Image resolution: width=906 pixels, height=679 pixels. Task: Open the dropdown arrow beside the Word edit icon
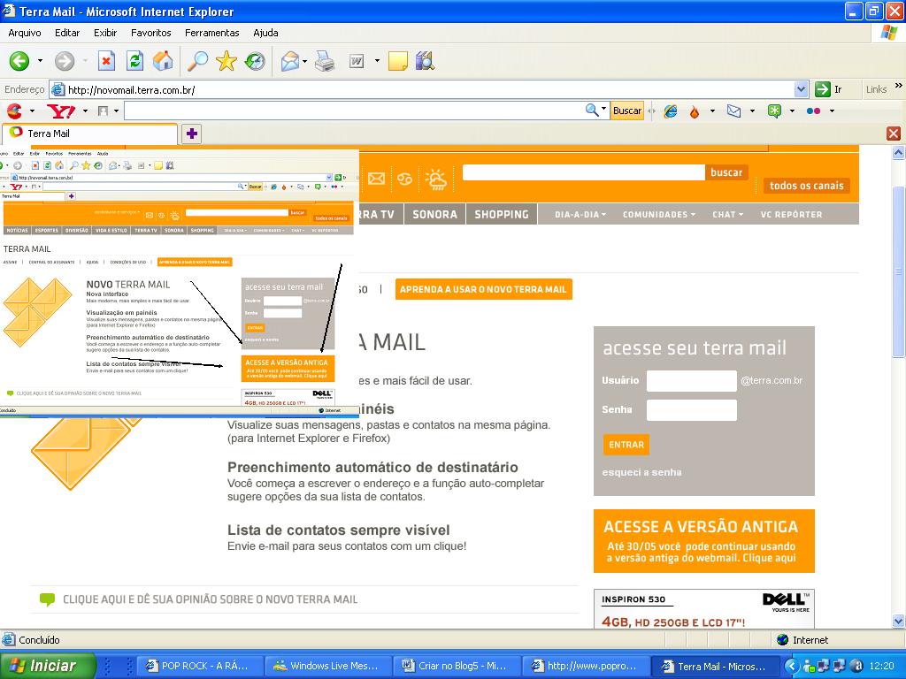(377, 61)
